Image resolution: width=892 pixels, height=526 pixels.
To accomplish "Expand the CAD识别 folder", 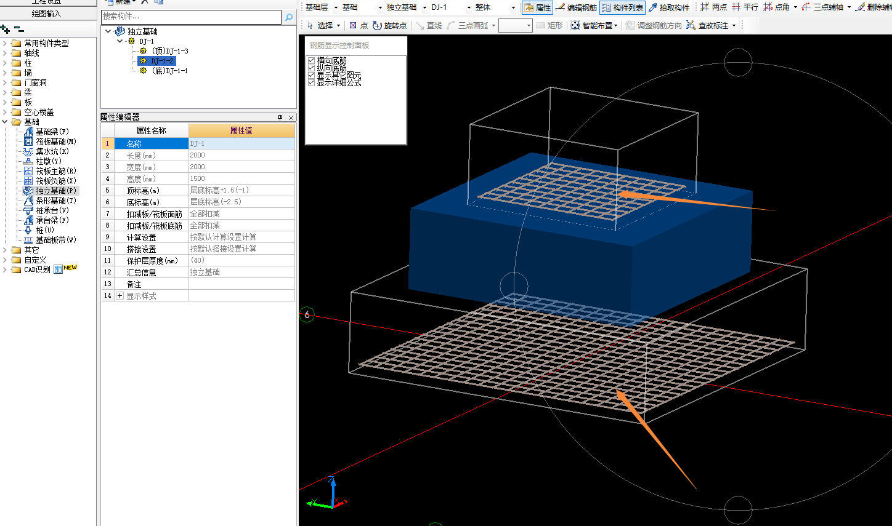I will tap(5, 269).
